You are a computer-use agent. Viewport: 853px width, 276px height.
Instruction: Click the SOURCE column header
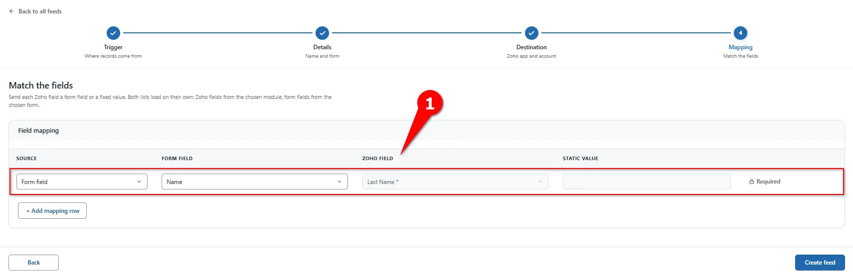click(x=26, y=159)
